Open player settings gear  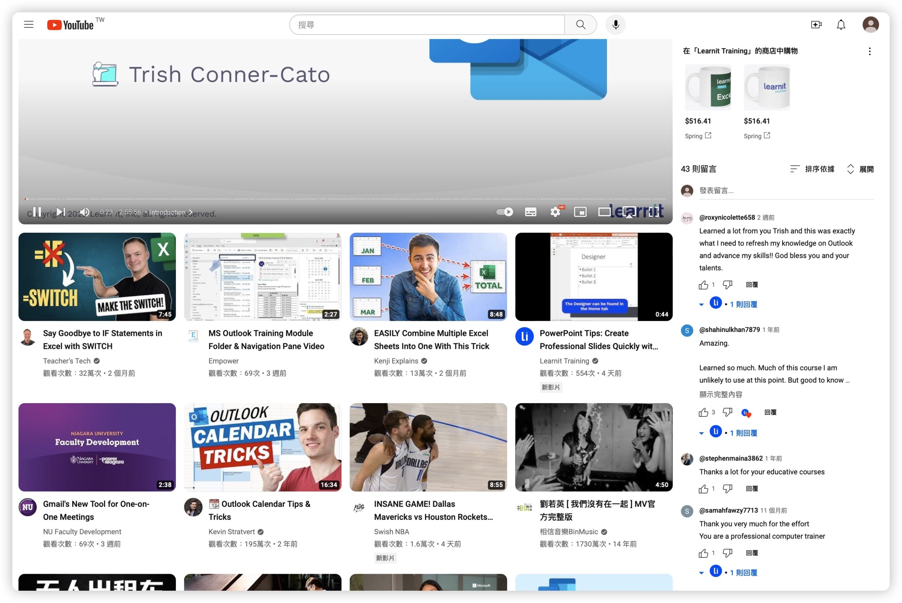555,212
